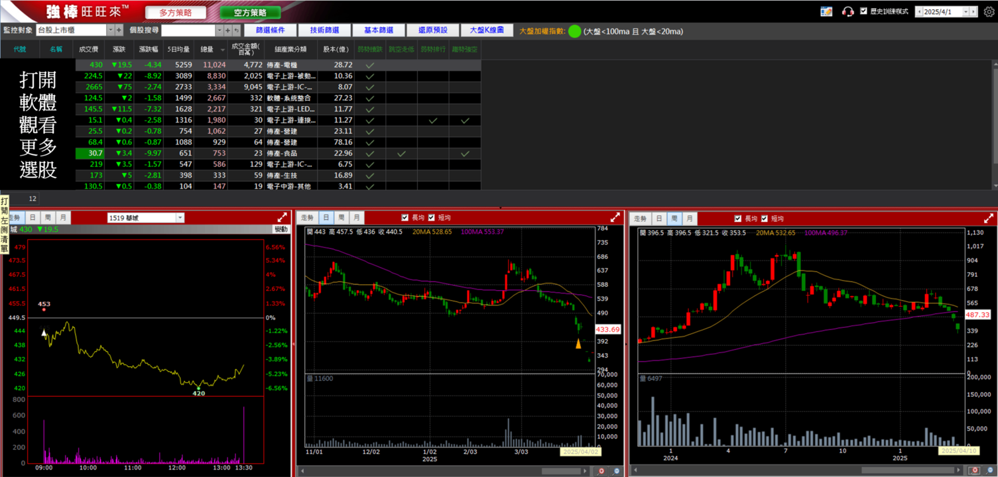Click blue round icon under right chart
The height and width of the screenshot is (477, 998).
[989, 470]
